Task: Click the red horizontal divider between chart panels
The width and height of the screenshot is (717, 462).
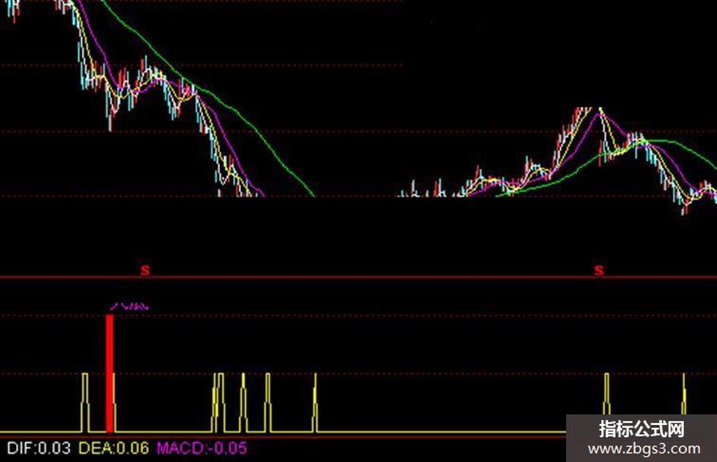Action: 358,277
